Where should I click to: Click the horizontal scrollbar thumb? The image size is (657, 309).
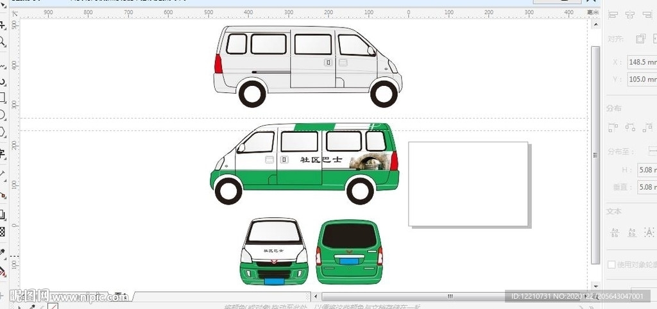pyautogui.click(x=450, y=296)
